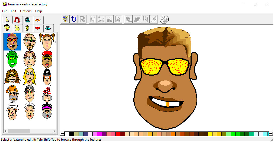Select the gold-toothed mouth on canvas

pos(165,104)
